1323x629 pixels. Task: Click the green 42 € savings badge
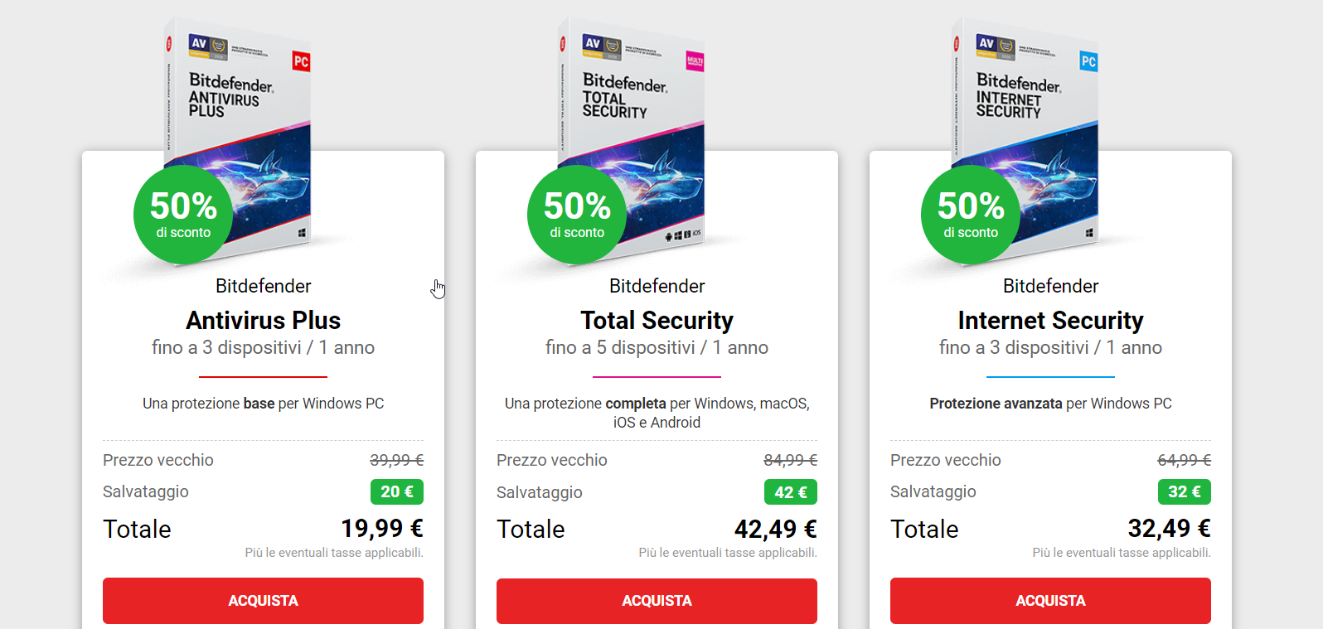coord(790,492)
